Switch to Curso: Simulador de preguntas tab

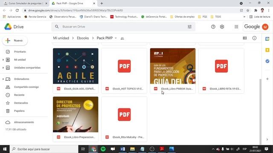point(26,3)
